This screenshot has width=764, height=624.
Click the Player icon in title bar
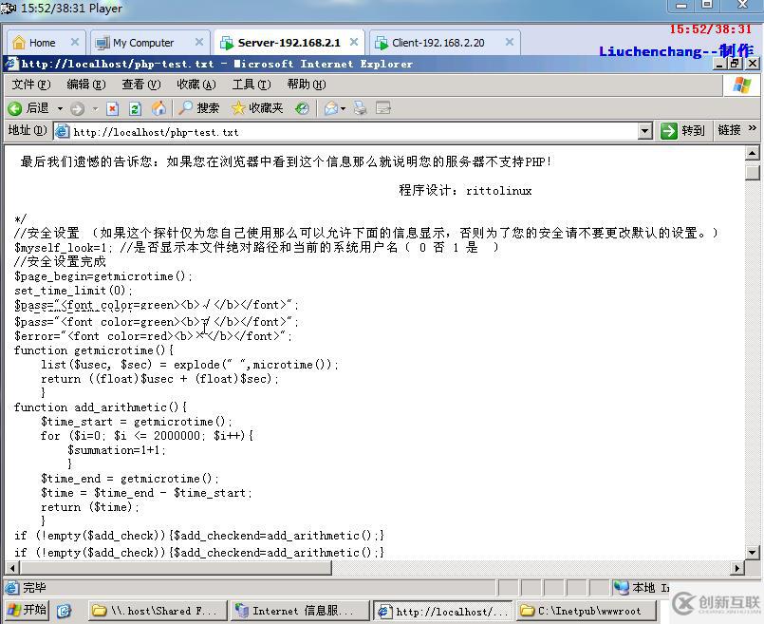click(9, 9)
